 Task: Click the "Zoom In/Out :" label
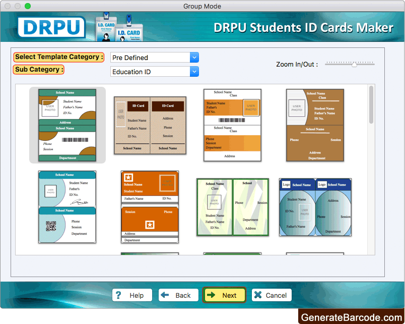click(x=297, y=64)
